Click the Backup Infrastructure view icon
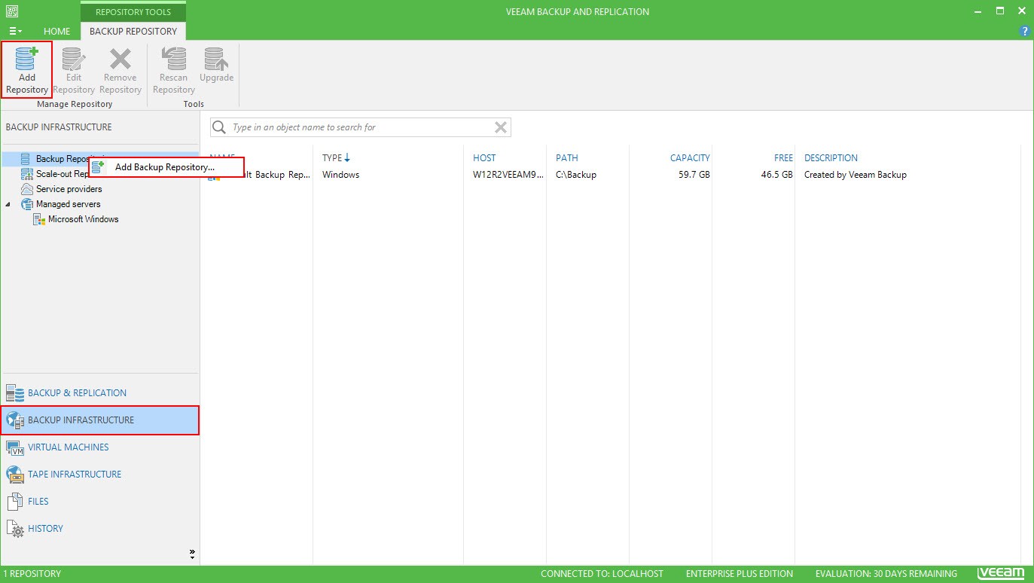 tap(15, 420)
